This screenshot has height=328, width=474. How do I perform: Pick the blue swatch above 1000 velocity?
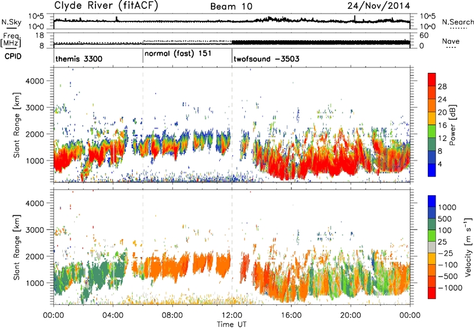[x=432, y=201]
